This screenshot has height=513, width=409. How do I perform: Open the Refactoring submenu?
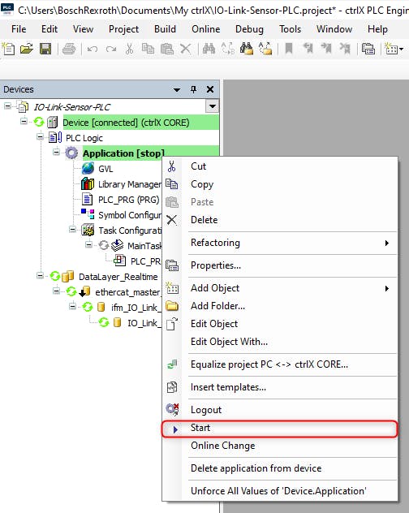[280, 243]
